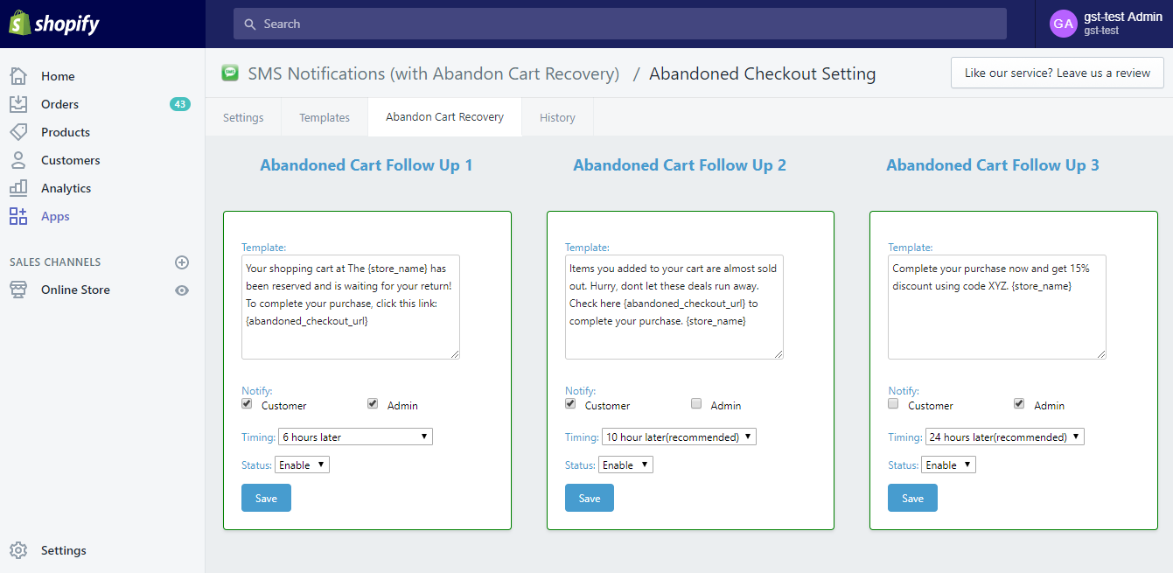Click the orders count badge 43
The image size is (1173, 573).
click(180, 104)
